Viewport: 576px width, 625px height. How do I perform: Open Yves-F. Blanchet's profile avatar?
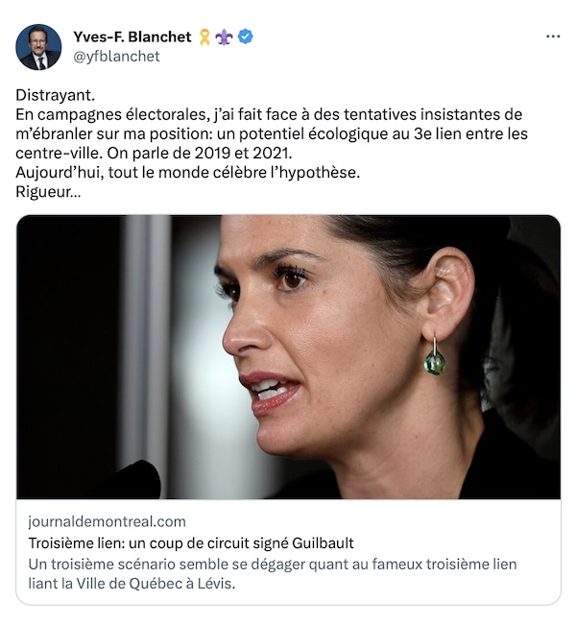point(38,47)
